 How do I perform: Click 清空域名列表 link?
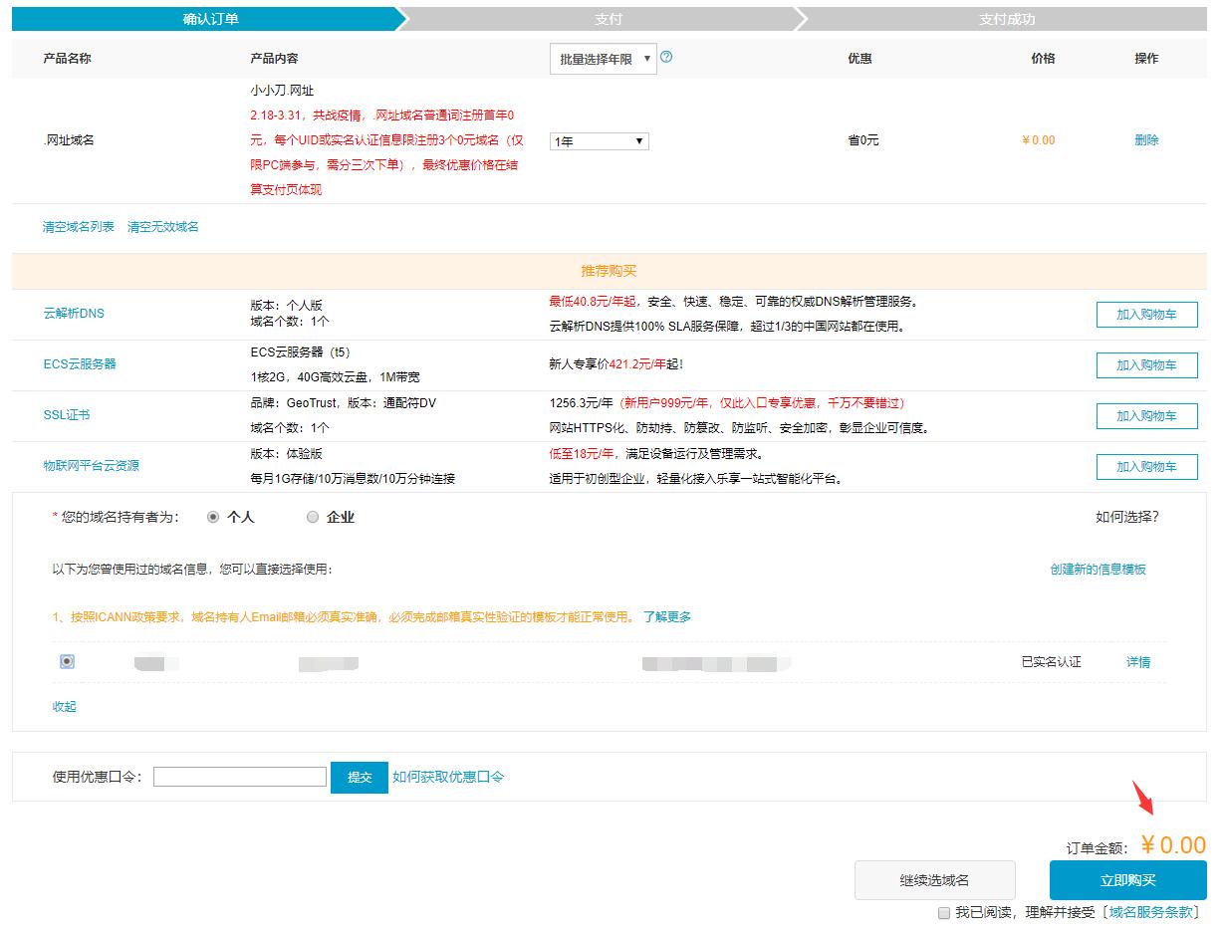[x=79, y=227]
